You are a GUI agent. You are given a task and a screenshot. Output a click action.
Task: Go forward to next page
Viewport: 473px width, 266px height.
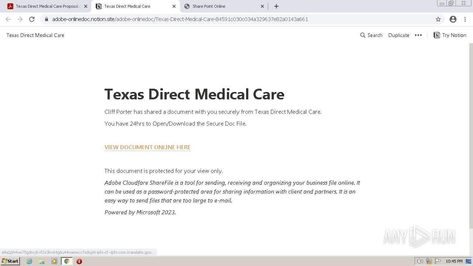20,19
